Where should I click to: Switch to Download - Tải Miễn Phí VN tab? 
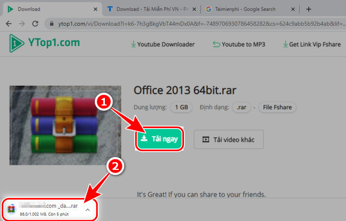151,9
